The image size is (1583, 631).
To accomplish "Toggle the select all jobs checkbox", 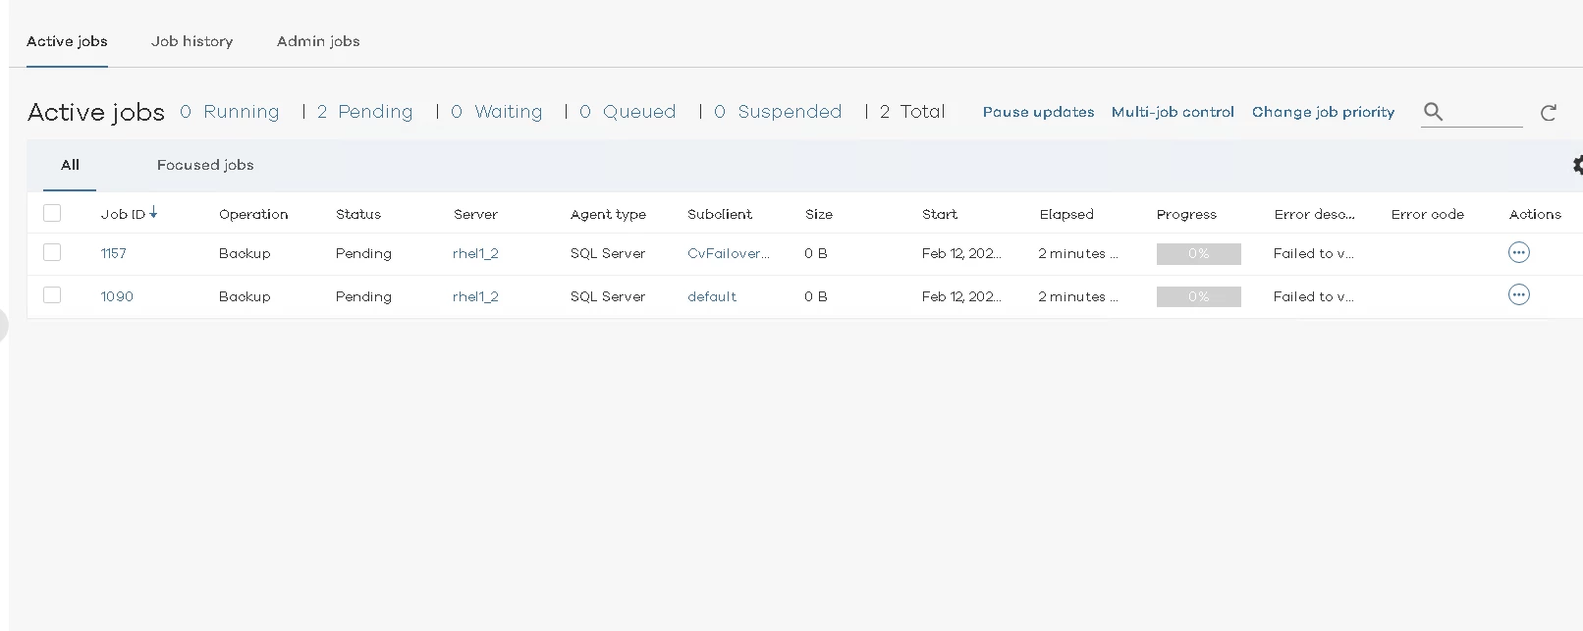I will tap(52, 213).
